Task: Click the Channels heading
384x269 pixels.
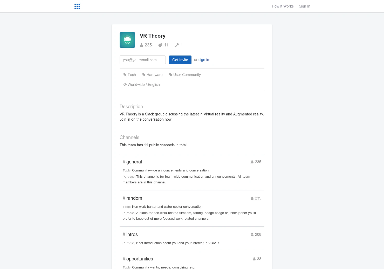Action: (129, 137)
